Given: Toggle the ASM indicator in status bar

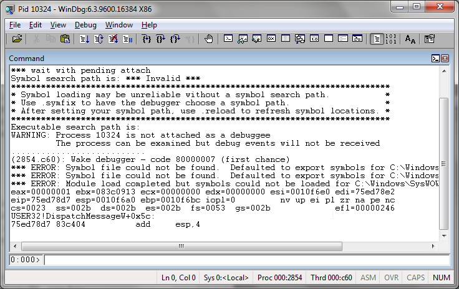Looking at the screenshot, I should coord(369,278).
